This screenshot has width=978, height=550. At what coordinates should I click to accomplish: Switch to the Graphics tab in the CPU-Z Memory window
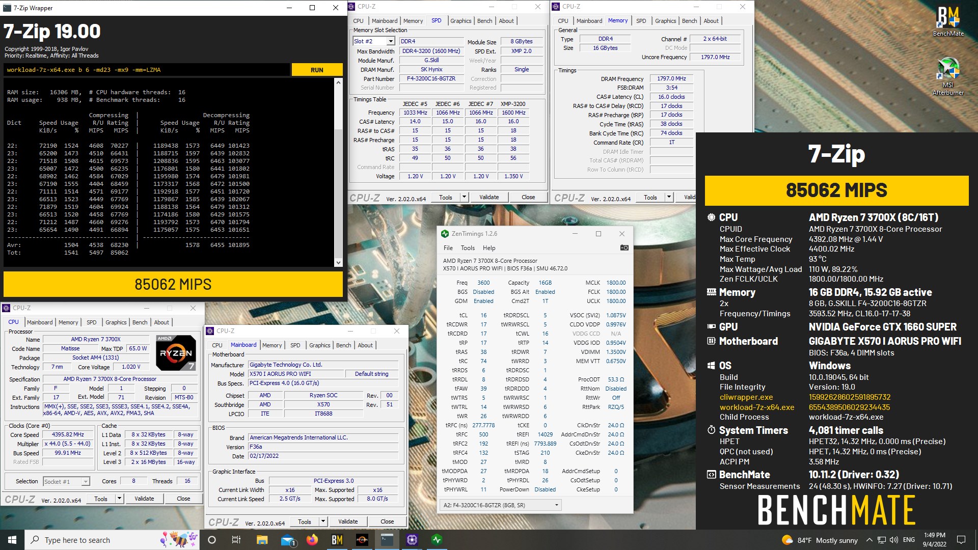tap(665, 21)
